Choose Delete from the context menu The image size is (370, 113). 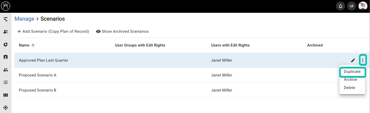(350, 88)
